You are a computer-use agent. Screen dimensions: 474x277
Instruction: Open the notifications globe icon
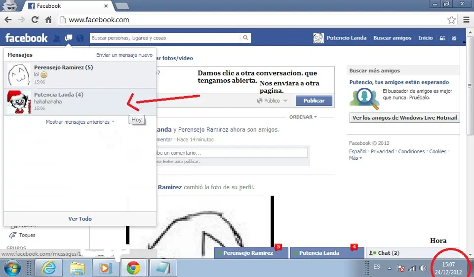coord(80,38)
